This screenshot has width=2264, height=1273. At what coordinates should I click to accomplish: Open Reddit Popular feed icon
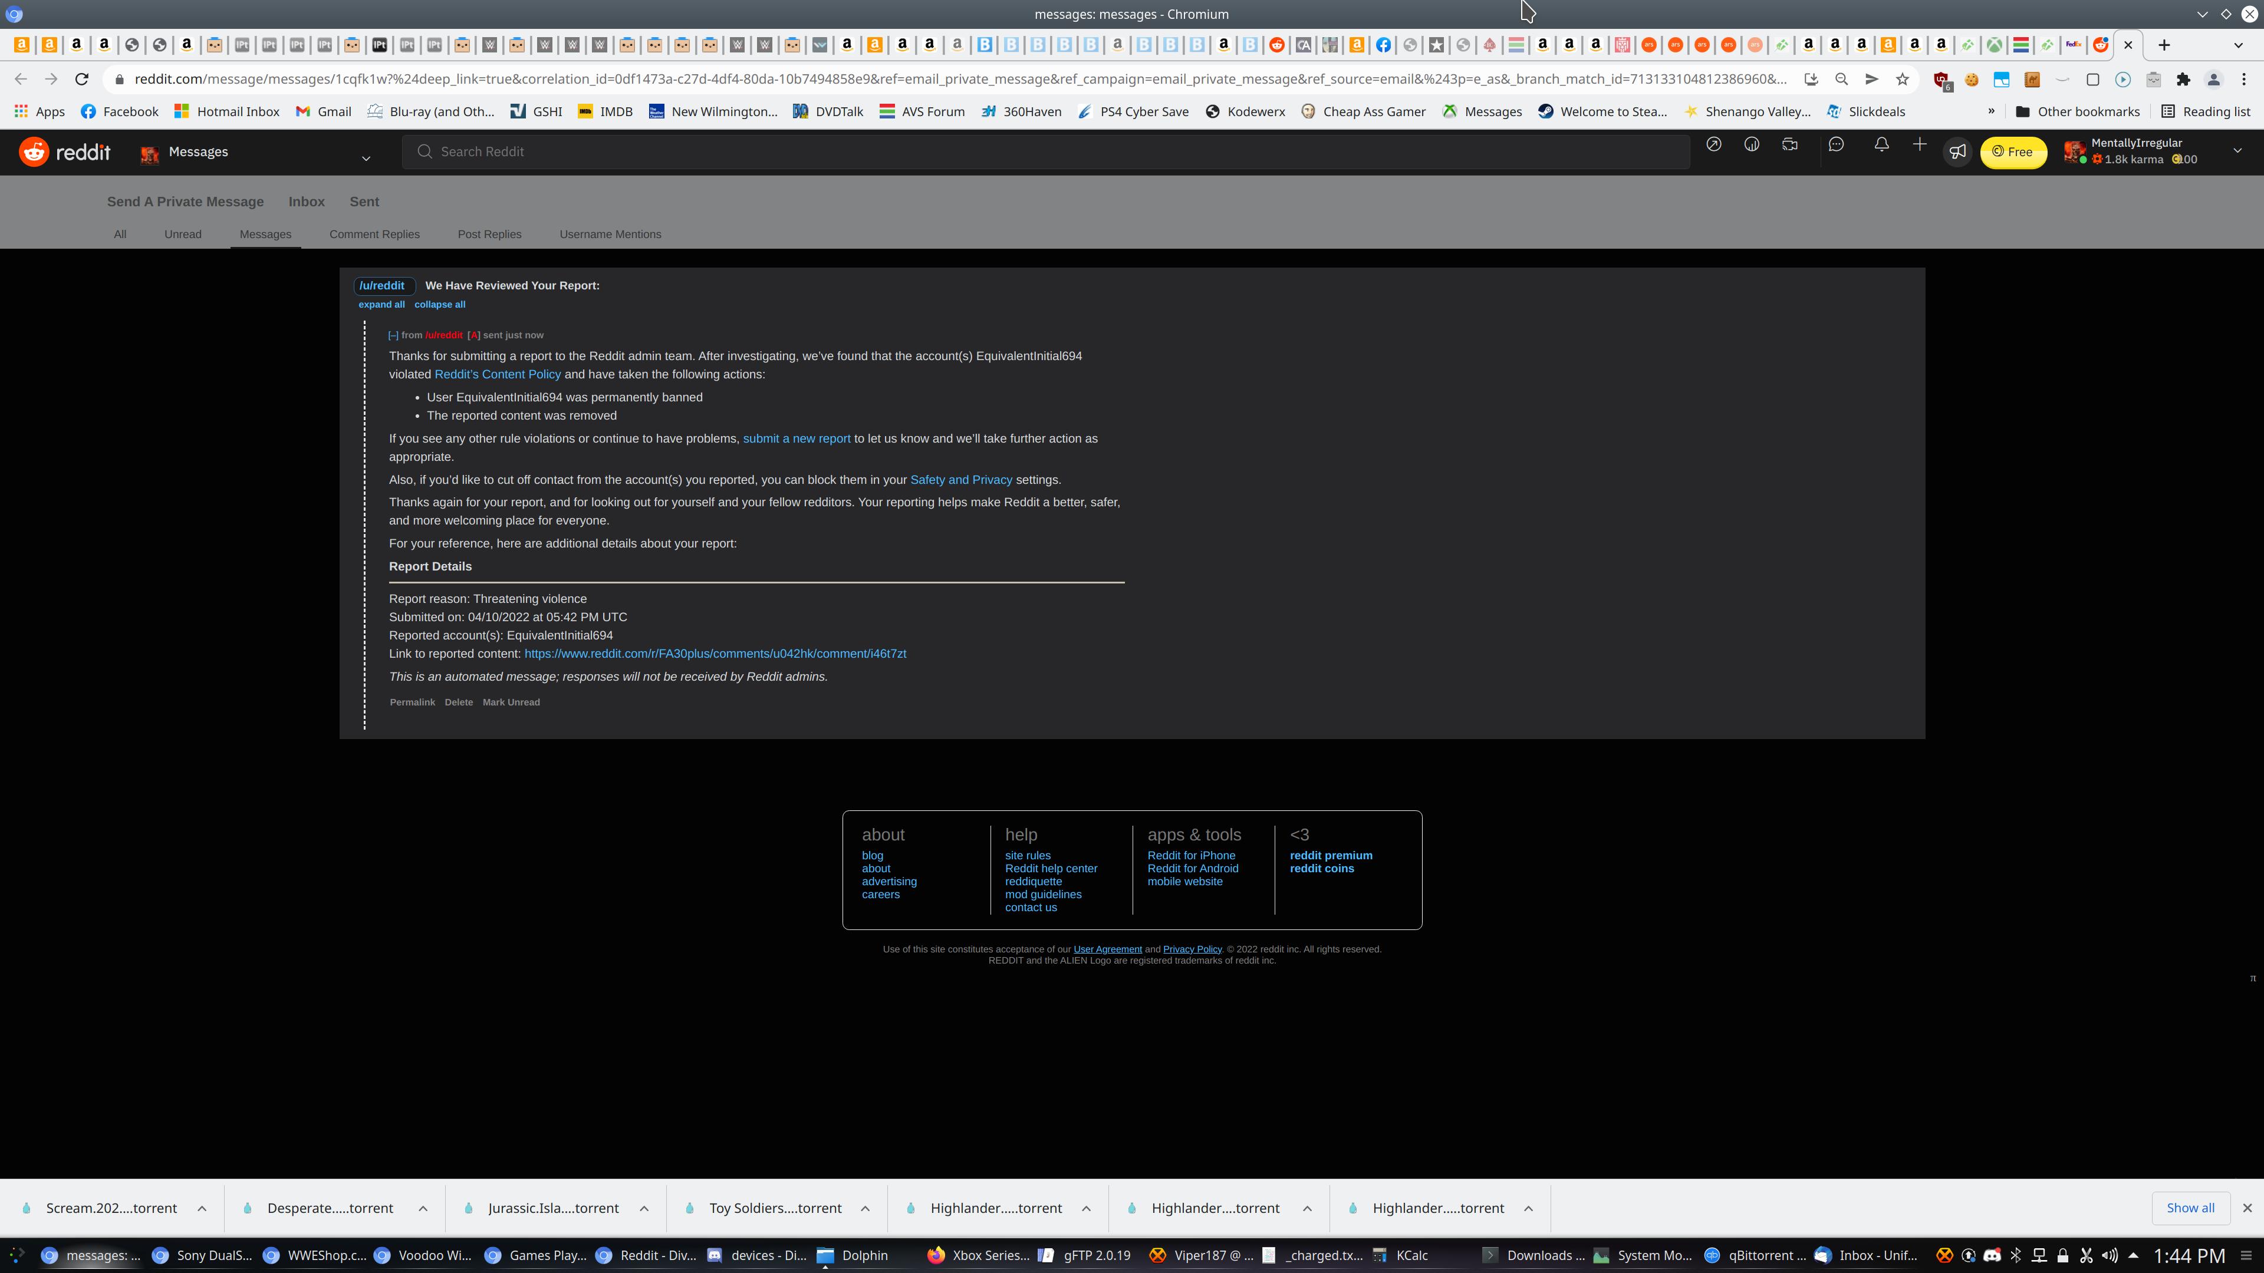click(x=1713, y=145)
